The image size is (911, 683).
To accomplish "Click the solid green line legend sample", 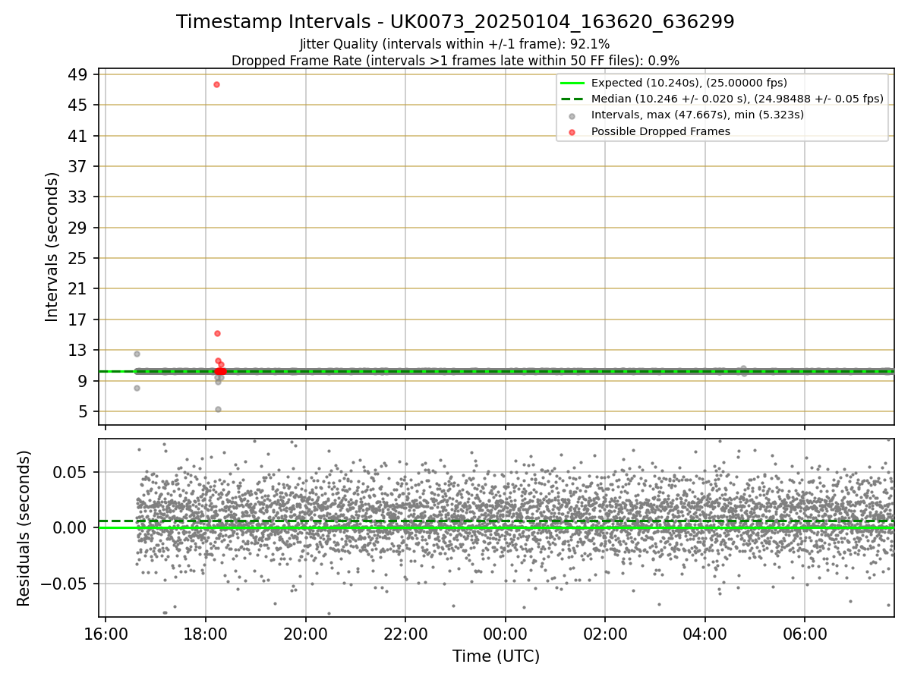I will pos(572,83).
